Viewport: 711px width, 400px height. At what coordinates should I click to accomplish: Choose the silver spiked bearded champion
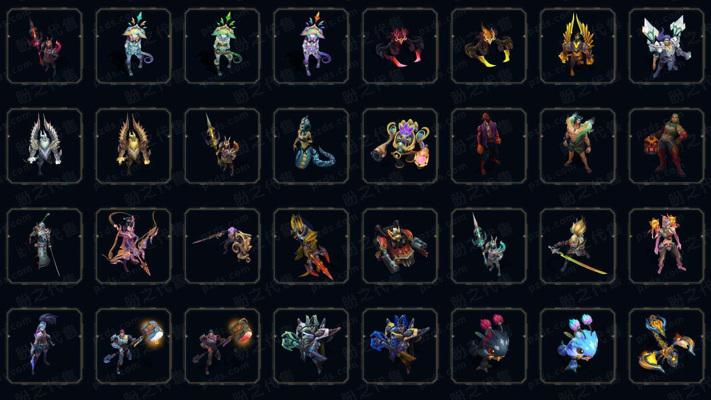point(44,146)
